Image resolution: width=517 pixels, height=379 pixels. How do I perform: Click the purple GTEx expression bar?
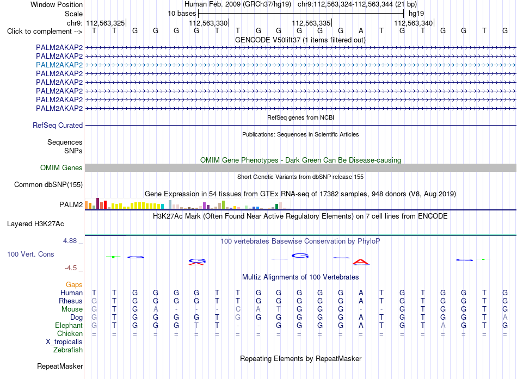pyautogui.click(x=205, y=206)
